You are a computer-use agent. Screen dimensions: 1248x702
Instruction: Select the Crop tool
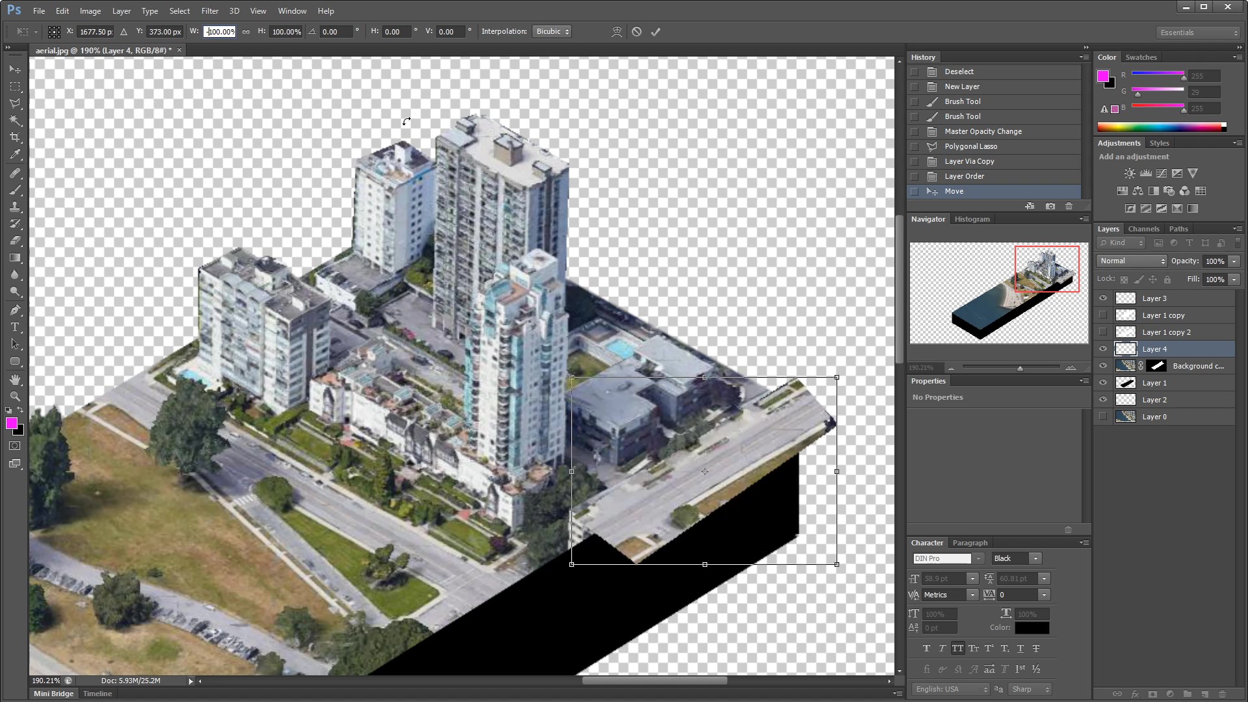click(x=15, y=137)
